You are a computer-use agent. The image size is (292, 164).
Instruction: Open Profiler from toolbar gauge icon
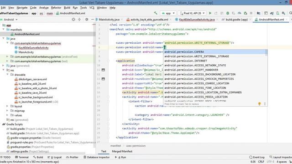point(239,13)
